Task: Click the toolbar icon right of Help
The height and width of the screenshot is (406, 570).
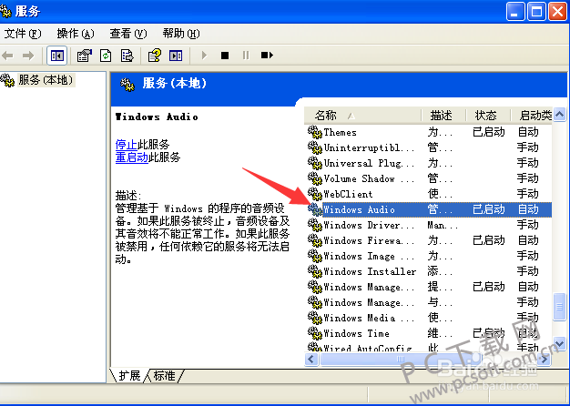Action: [176, 56]
